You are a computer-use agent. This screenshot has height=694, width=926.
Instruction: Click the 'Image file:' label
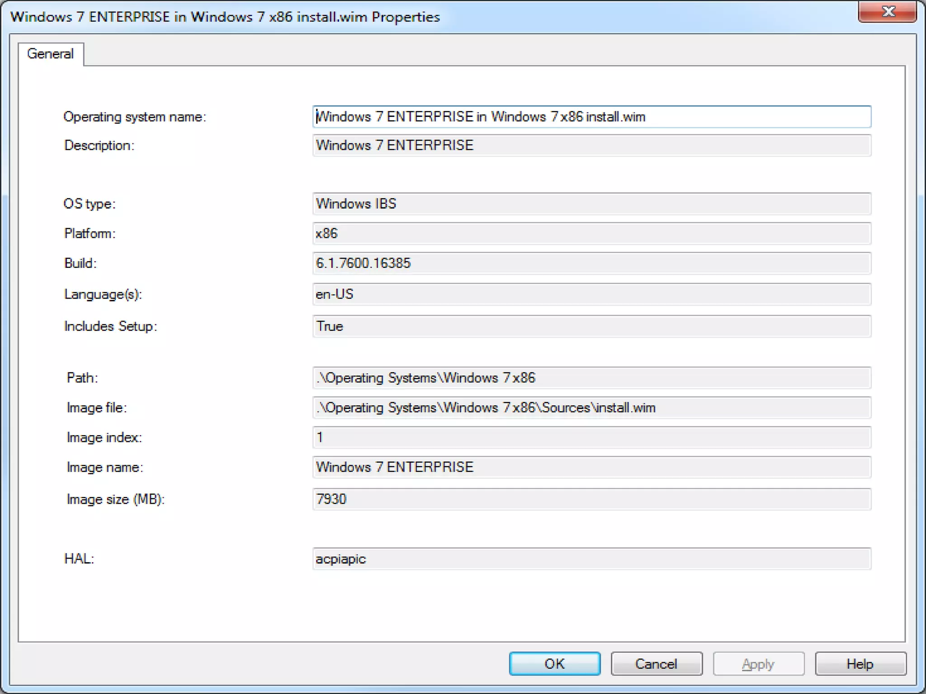pos(97,408)
